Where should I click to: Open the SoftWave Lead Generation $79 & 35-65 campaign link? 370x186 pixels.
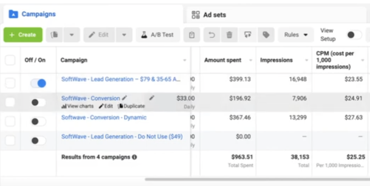tap(121, 79)
